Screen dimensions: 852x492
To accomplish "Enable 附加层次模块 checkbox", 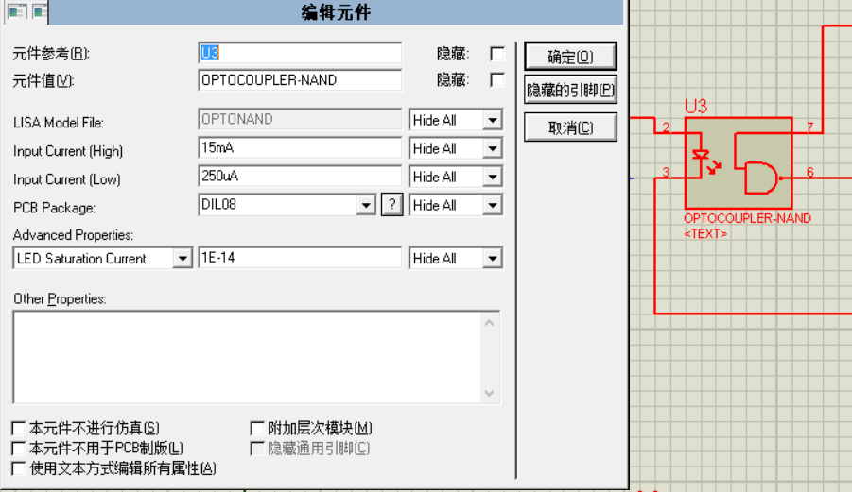I will click(257, 429).
